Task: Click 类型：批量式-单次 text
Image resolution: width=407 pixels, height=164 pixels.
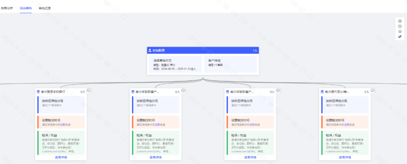Action: pos(164,65)
